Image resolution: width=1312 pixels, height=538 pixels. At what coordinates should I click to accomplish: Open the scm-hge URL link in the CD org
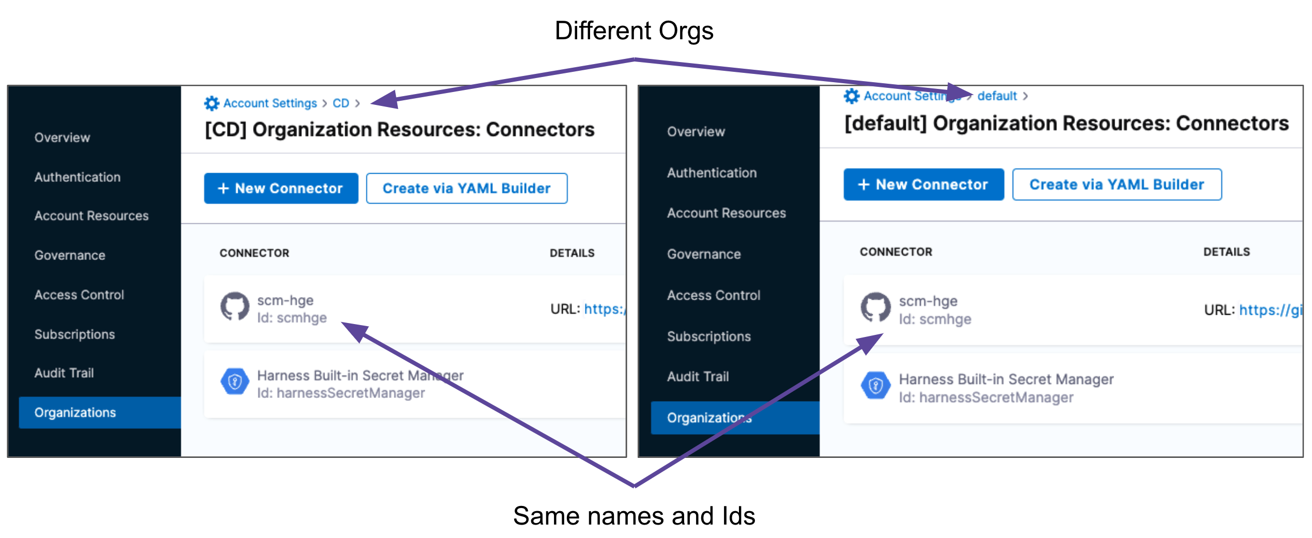click(605, 309)
